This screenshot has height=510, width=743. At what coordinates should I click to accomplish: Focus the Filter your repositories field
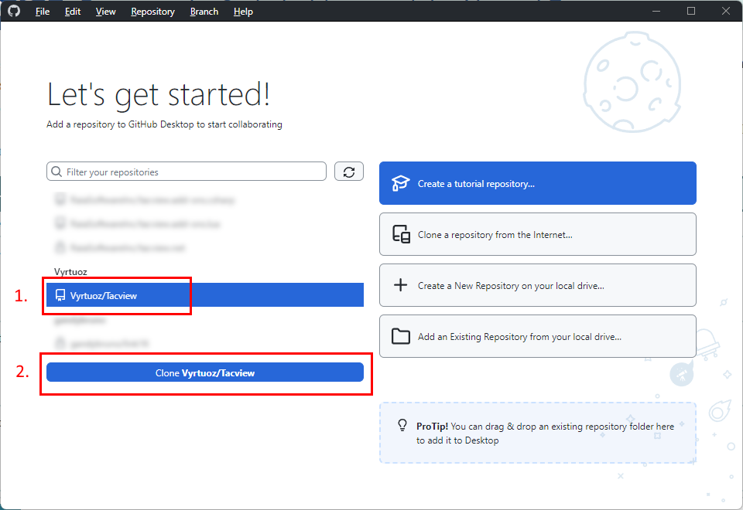pos(187,172)
